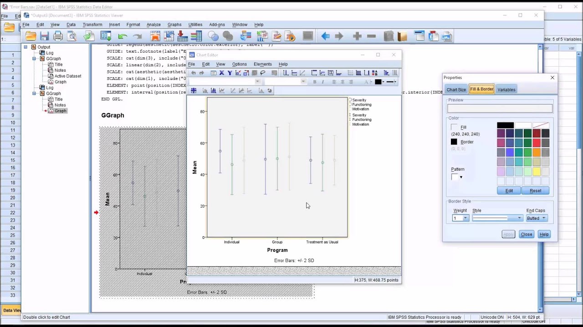Click the Error Bars footnote in Chart Editor
Image resolution: width=583 pixels, height=327 pixels.
294,261
